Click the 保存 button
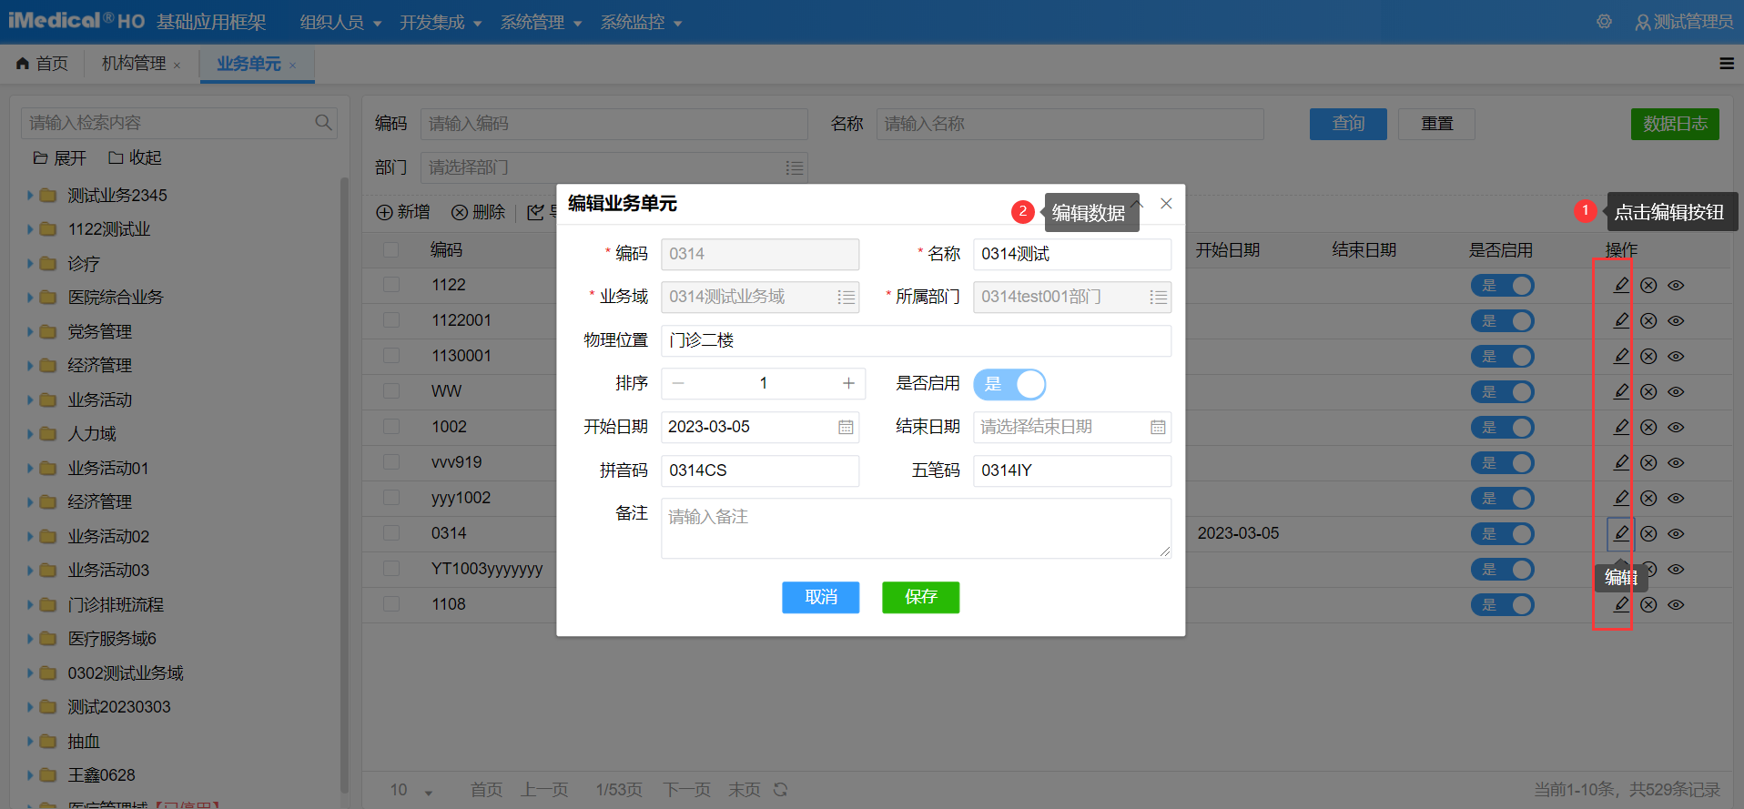This screenshot has height=809, width=1744. pos(920,597)
